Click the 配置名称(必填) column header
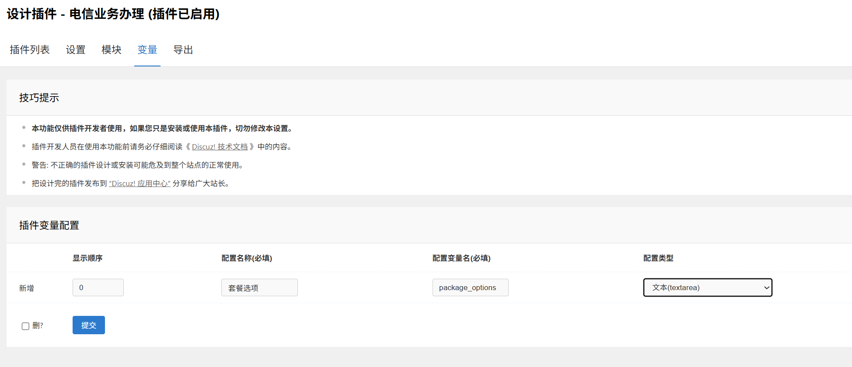Screen dimensions: 852x367 click(247, 258)
